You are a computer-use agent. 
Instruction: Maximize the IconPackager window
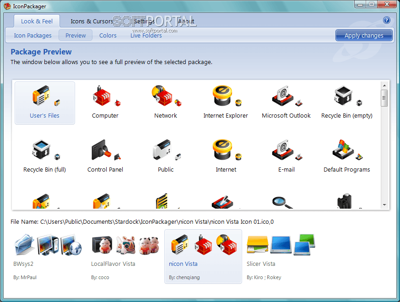pos(372,4)
